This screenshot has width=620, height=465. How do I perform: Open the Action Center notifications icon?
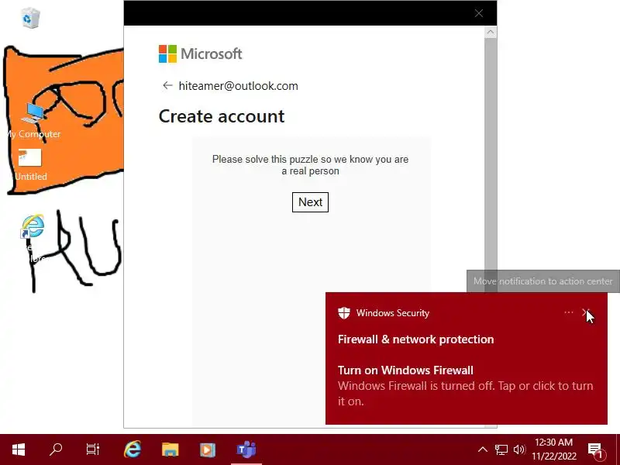tap(596, 450)
